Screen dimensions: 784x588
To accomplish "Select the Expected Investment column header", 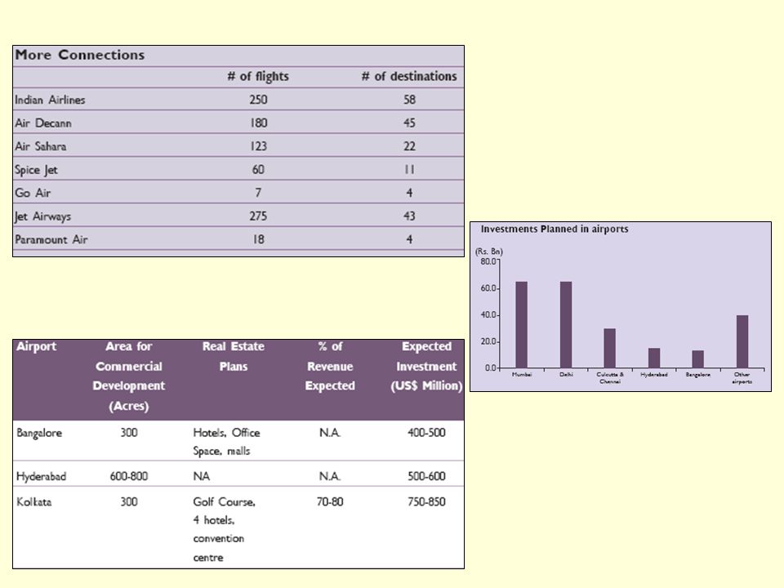I will [x=426, y=366].
